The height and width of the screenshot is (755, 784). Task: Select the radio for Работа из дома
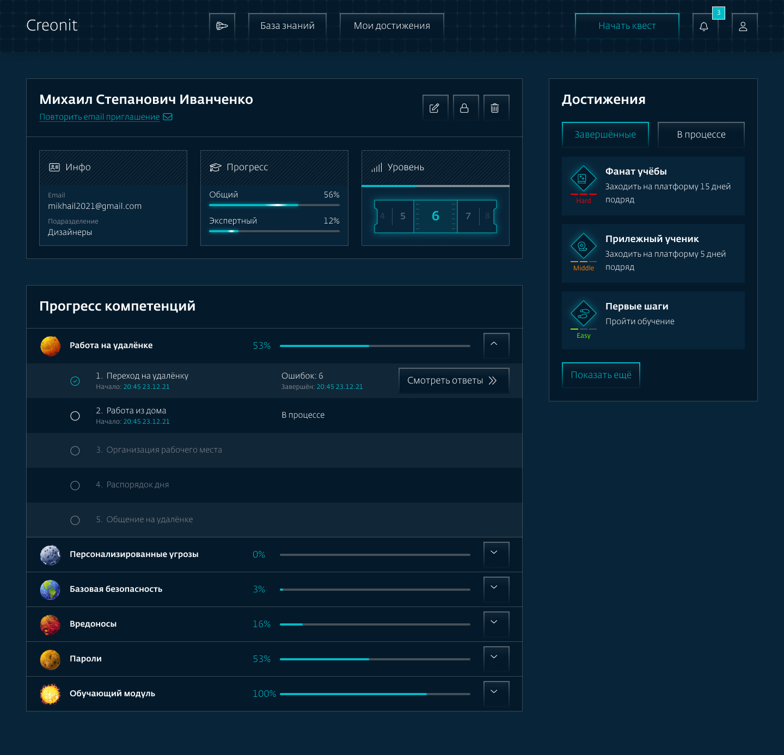click(75, 416)
